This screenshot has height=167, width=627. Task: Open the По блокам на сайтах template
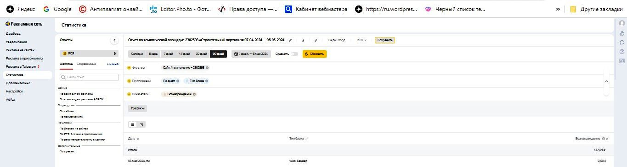click(73, 129)
